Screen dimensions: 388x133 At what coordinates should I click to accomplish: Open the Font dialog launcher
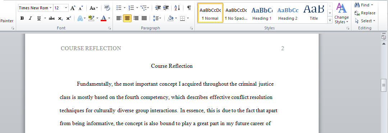(109, 28)
